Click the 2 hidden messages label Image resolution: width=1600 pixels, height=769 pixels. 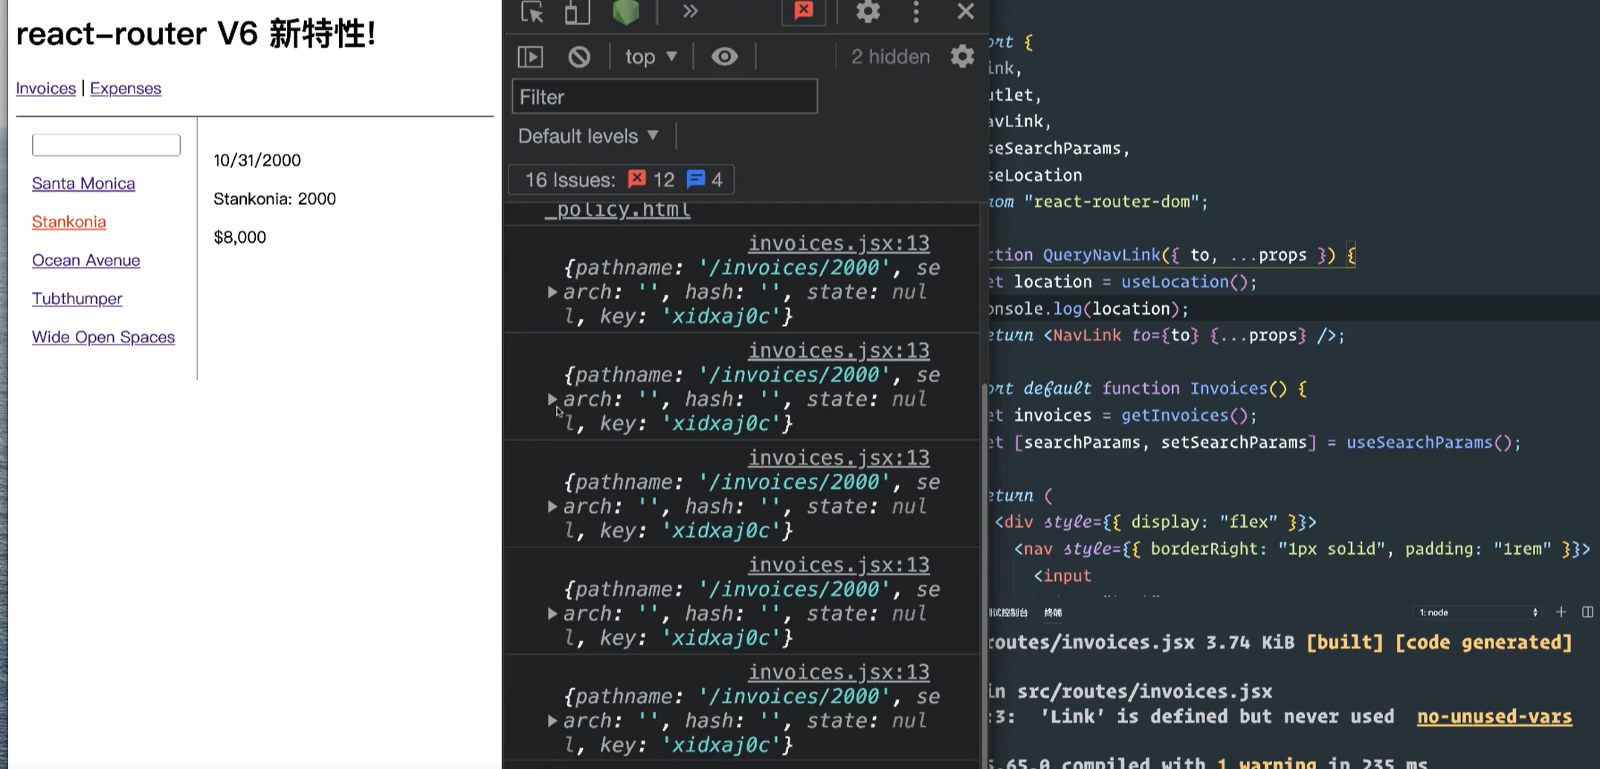tap(890, 56)
